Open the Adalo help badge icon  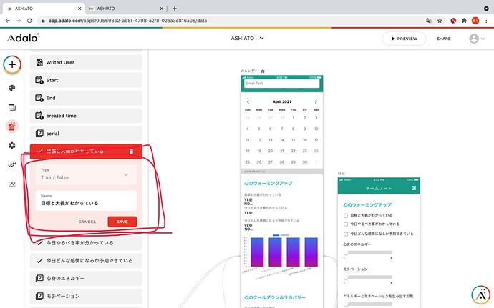tap(481, 295)
